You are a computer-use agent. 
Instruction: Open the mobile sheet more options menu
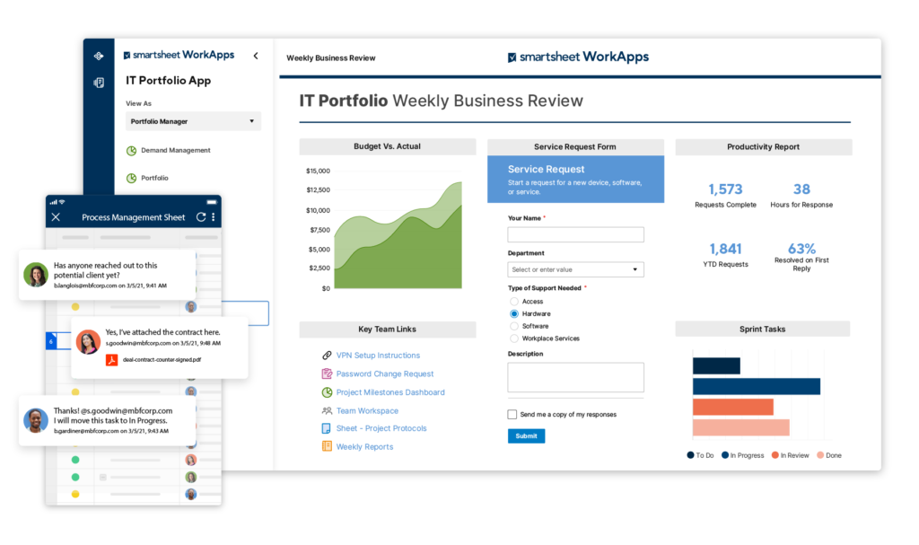coord(214,217)
